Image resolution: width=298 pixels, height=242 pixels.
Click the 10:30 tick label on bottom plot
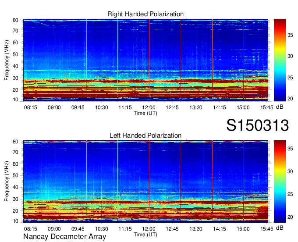(102, 229)
